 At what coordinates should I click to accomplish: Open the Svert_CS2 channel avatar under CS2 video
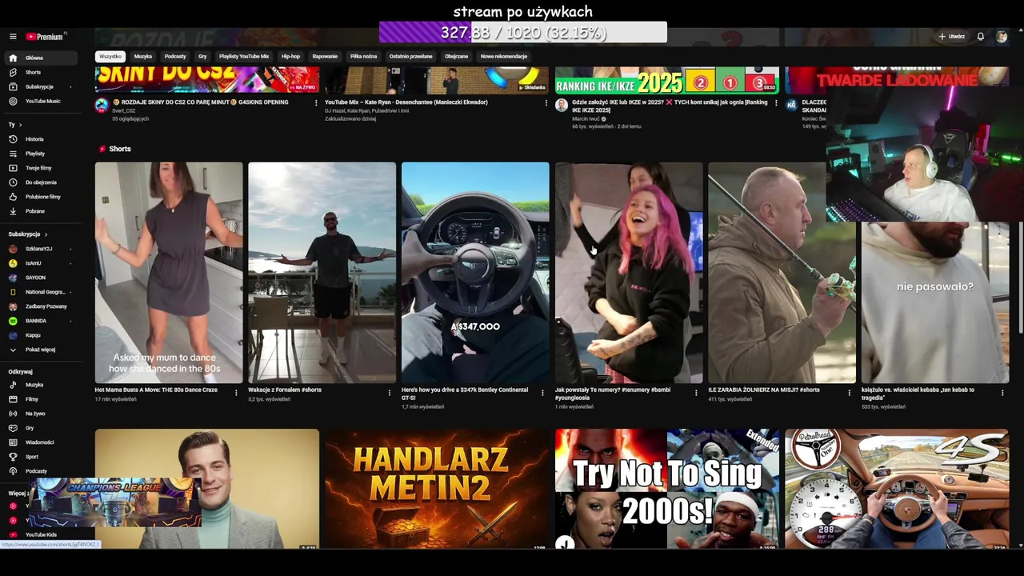click(102, 105)
